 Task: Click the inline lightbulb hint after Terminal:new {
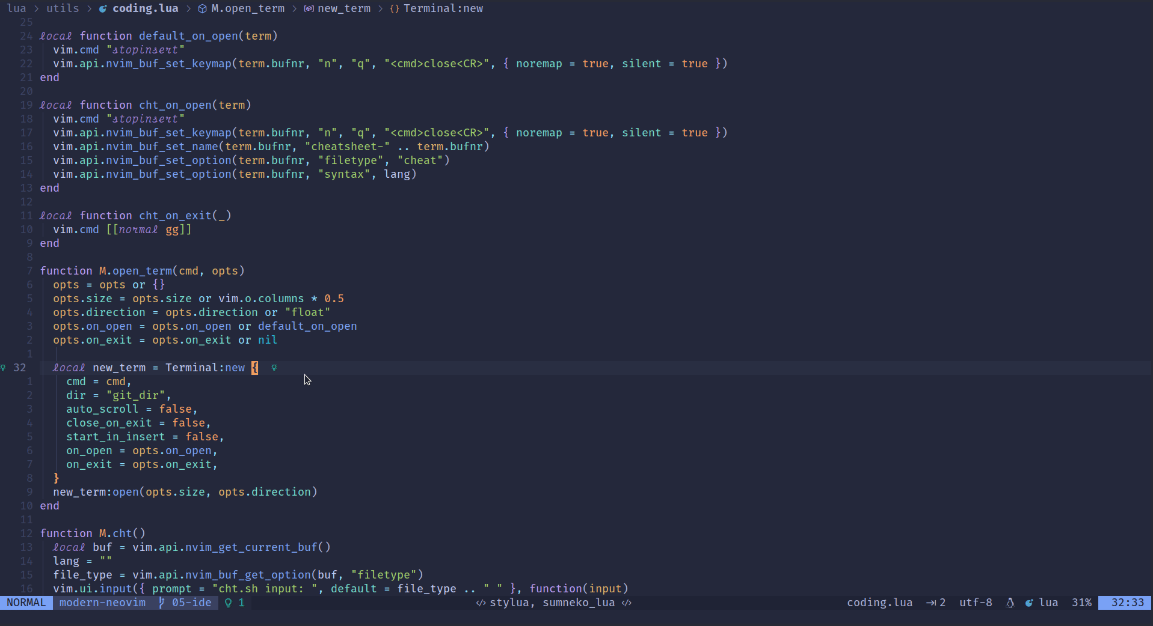pyautogui.click(x=274, y=368)
